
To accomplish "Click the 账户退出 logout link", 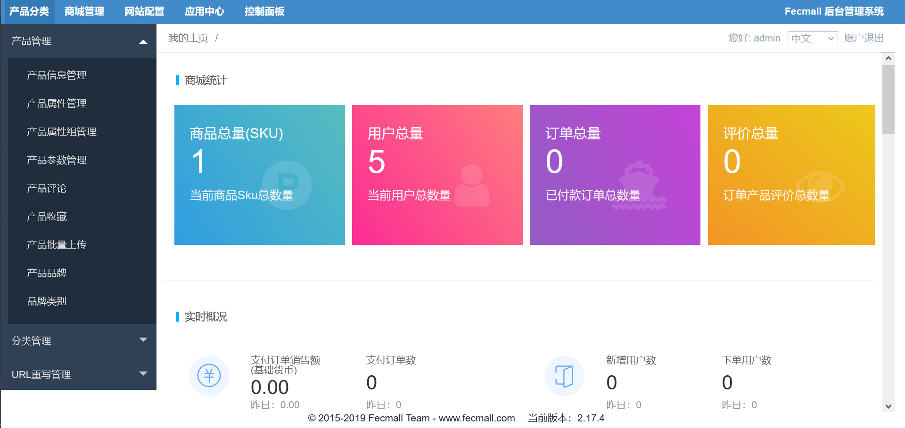I will coord(864,38).
